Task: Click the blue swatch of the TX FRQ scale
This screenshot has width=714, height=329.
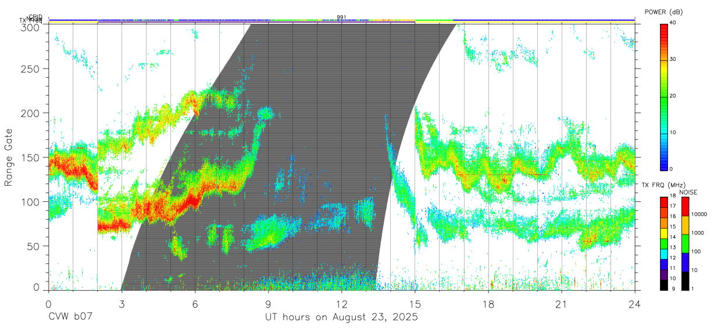Action: click(663, 263)
